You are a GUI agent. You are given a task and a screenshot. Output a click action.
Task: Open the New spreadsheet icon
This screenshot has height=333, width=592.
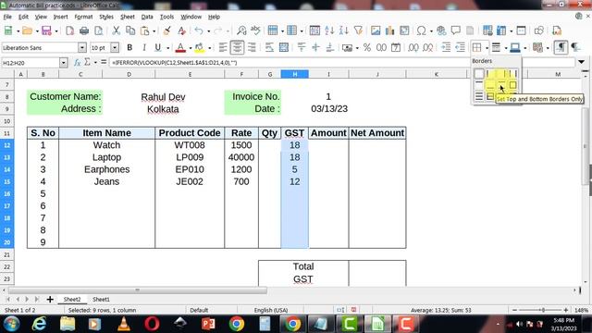click(8, 31)
